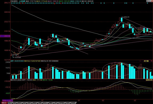Click the 1678.96 low price label
The image size is (153, 104).
click(18, 57)
